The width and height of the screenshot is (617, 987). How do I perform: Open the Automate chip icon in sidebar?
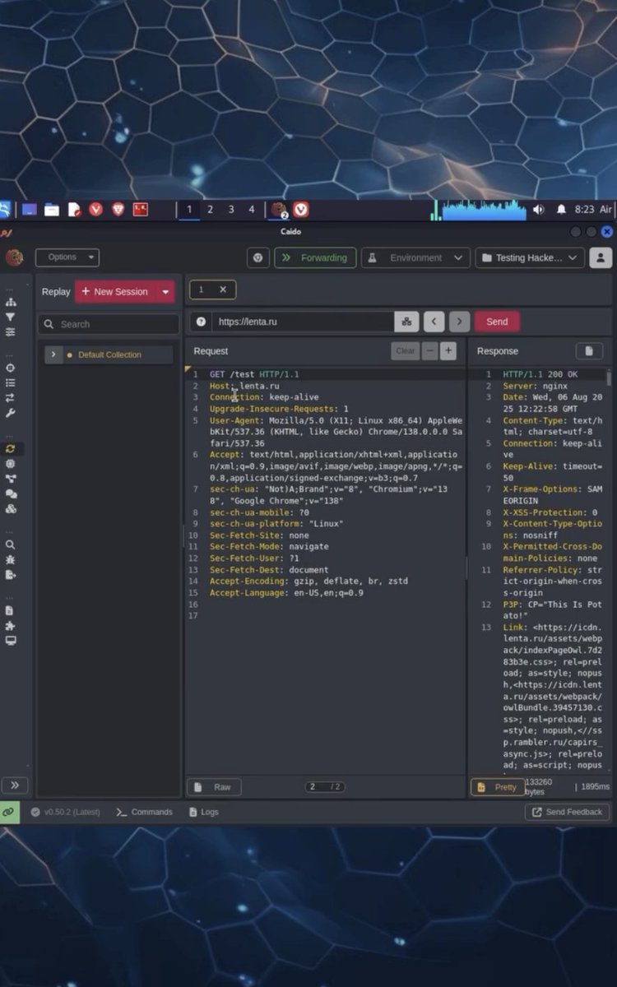(x=11, y=464)
